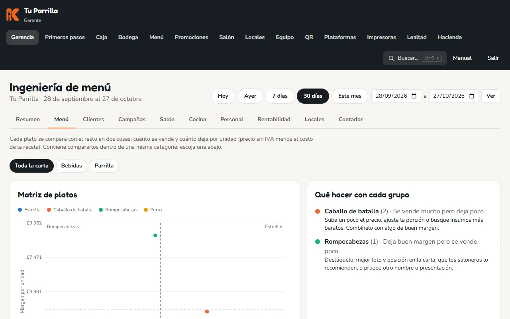Viewport: 510px width, 319px height.
Task: Open the Rentabilidad tab
Action: 274,120
